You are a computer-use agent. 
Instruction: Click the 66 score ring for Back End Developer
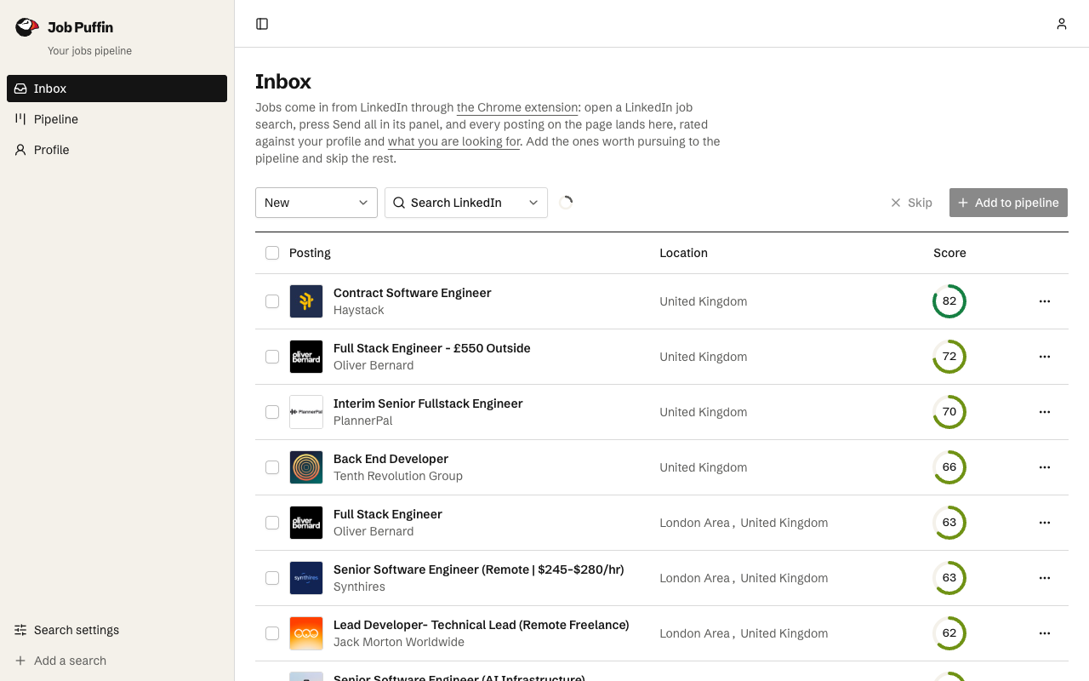coord(949,467)
